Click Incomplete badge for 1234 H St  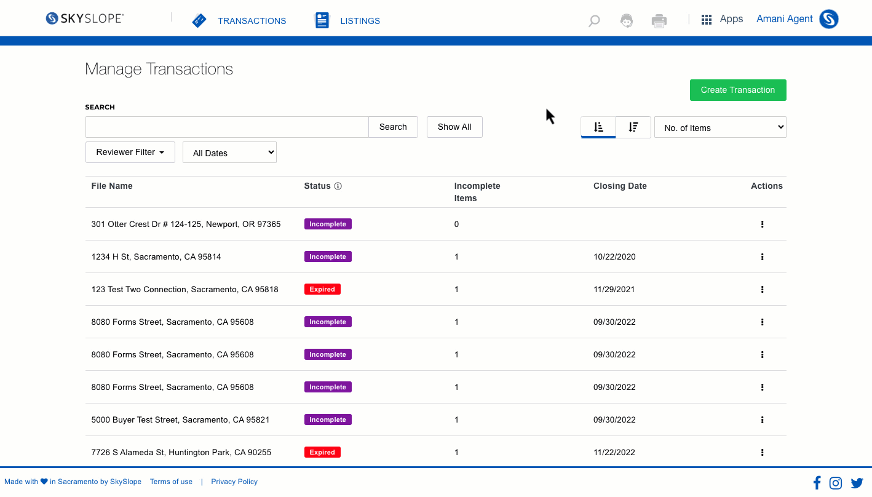328,256
